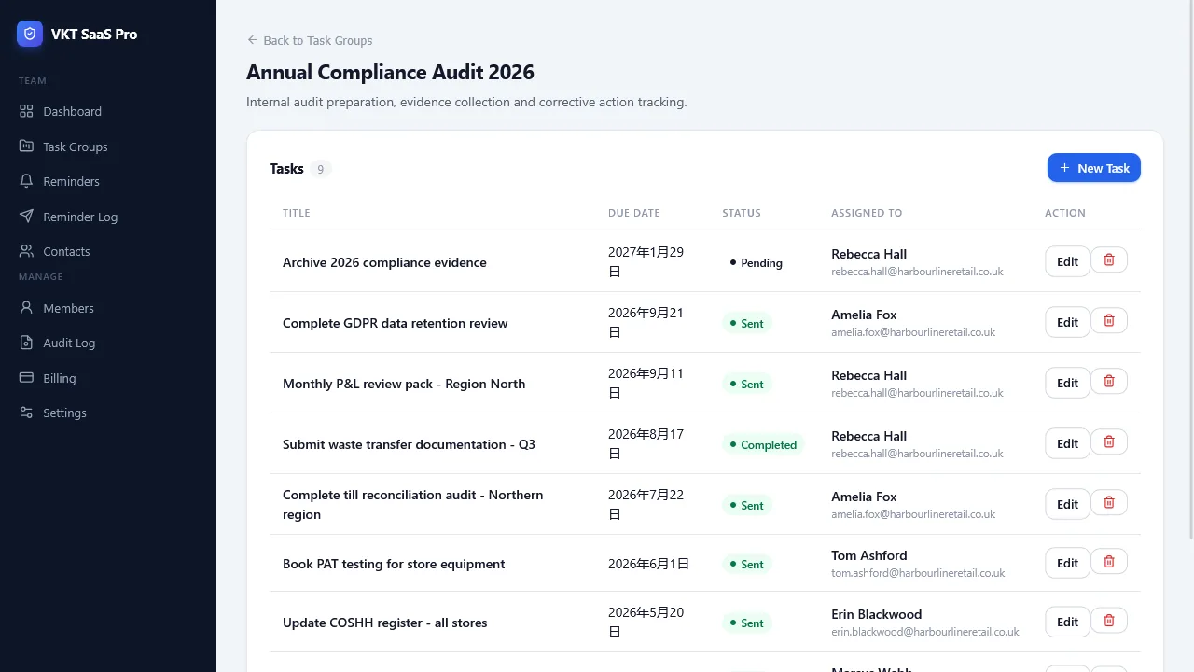Click trash icon for Book PAT testing task

coord(1109,562)
